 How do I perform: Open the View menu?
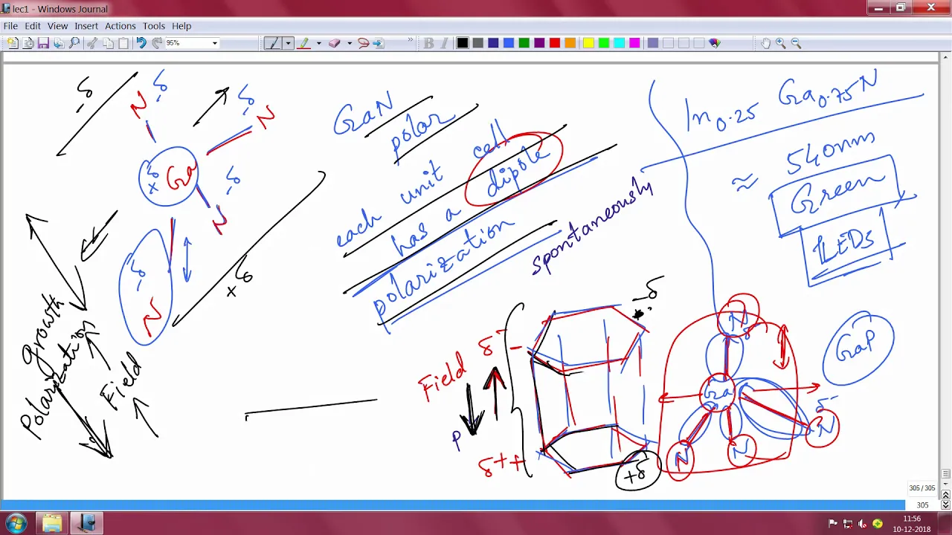(x=57, y=25)
